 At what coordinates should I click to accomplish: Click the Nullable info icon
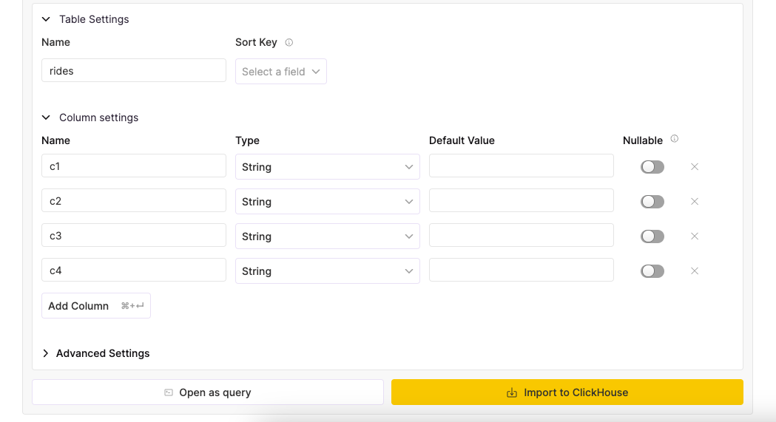point(675,139)
